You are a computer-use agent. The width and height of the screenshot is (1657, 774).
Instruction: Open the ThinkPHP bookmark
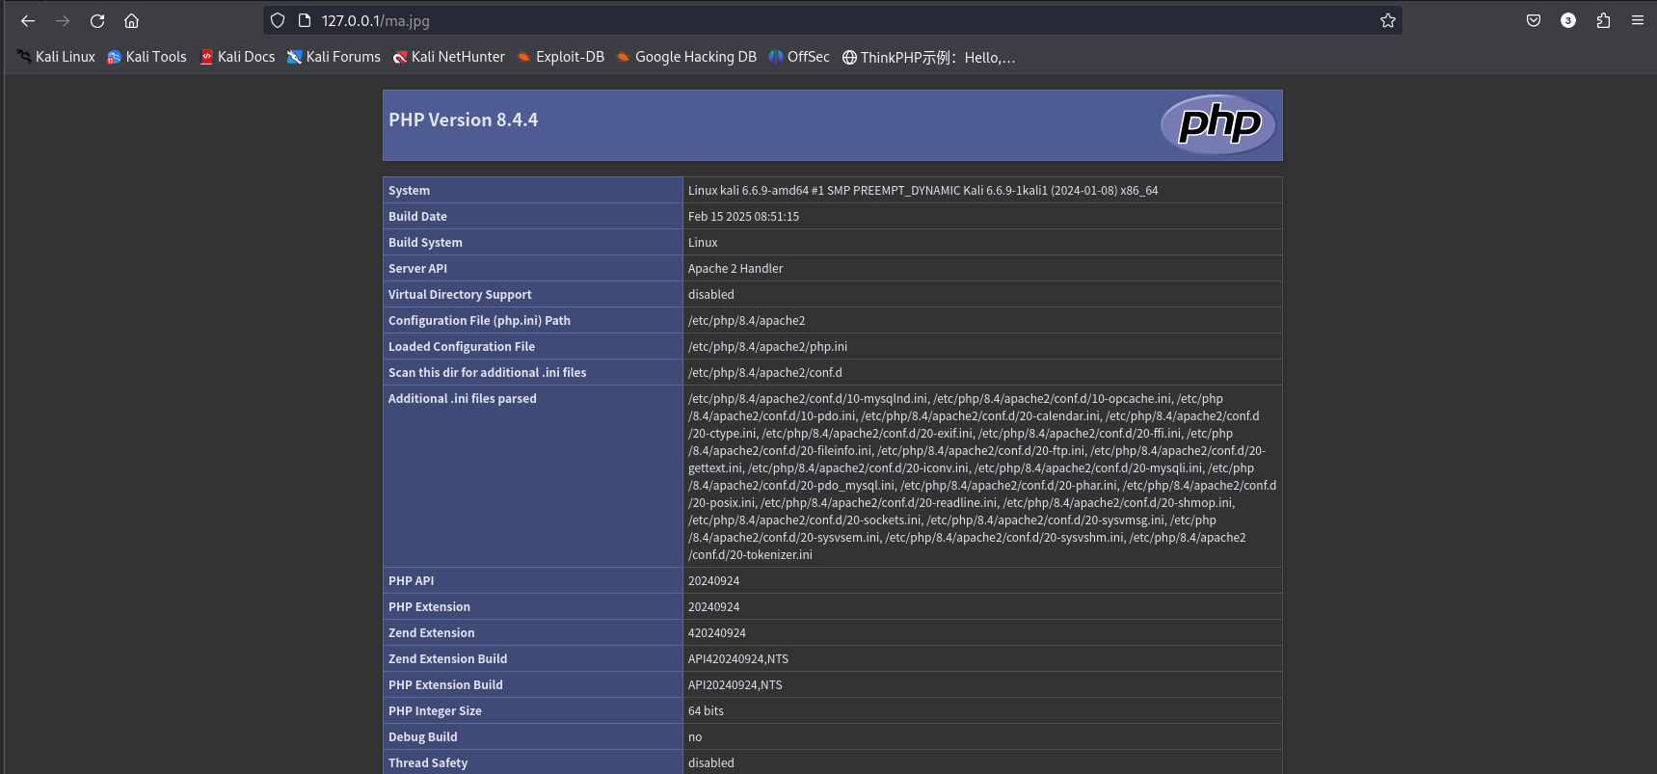(928, 57)
